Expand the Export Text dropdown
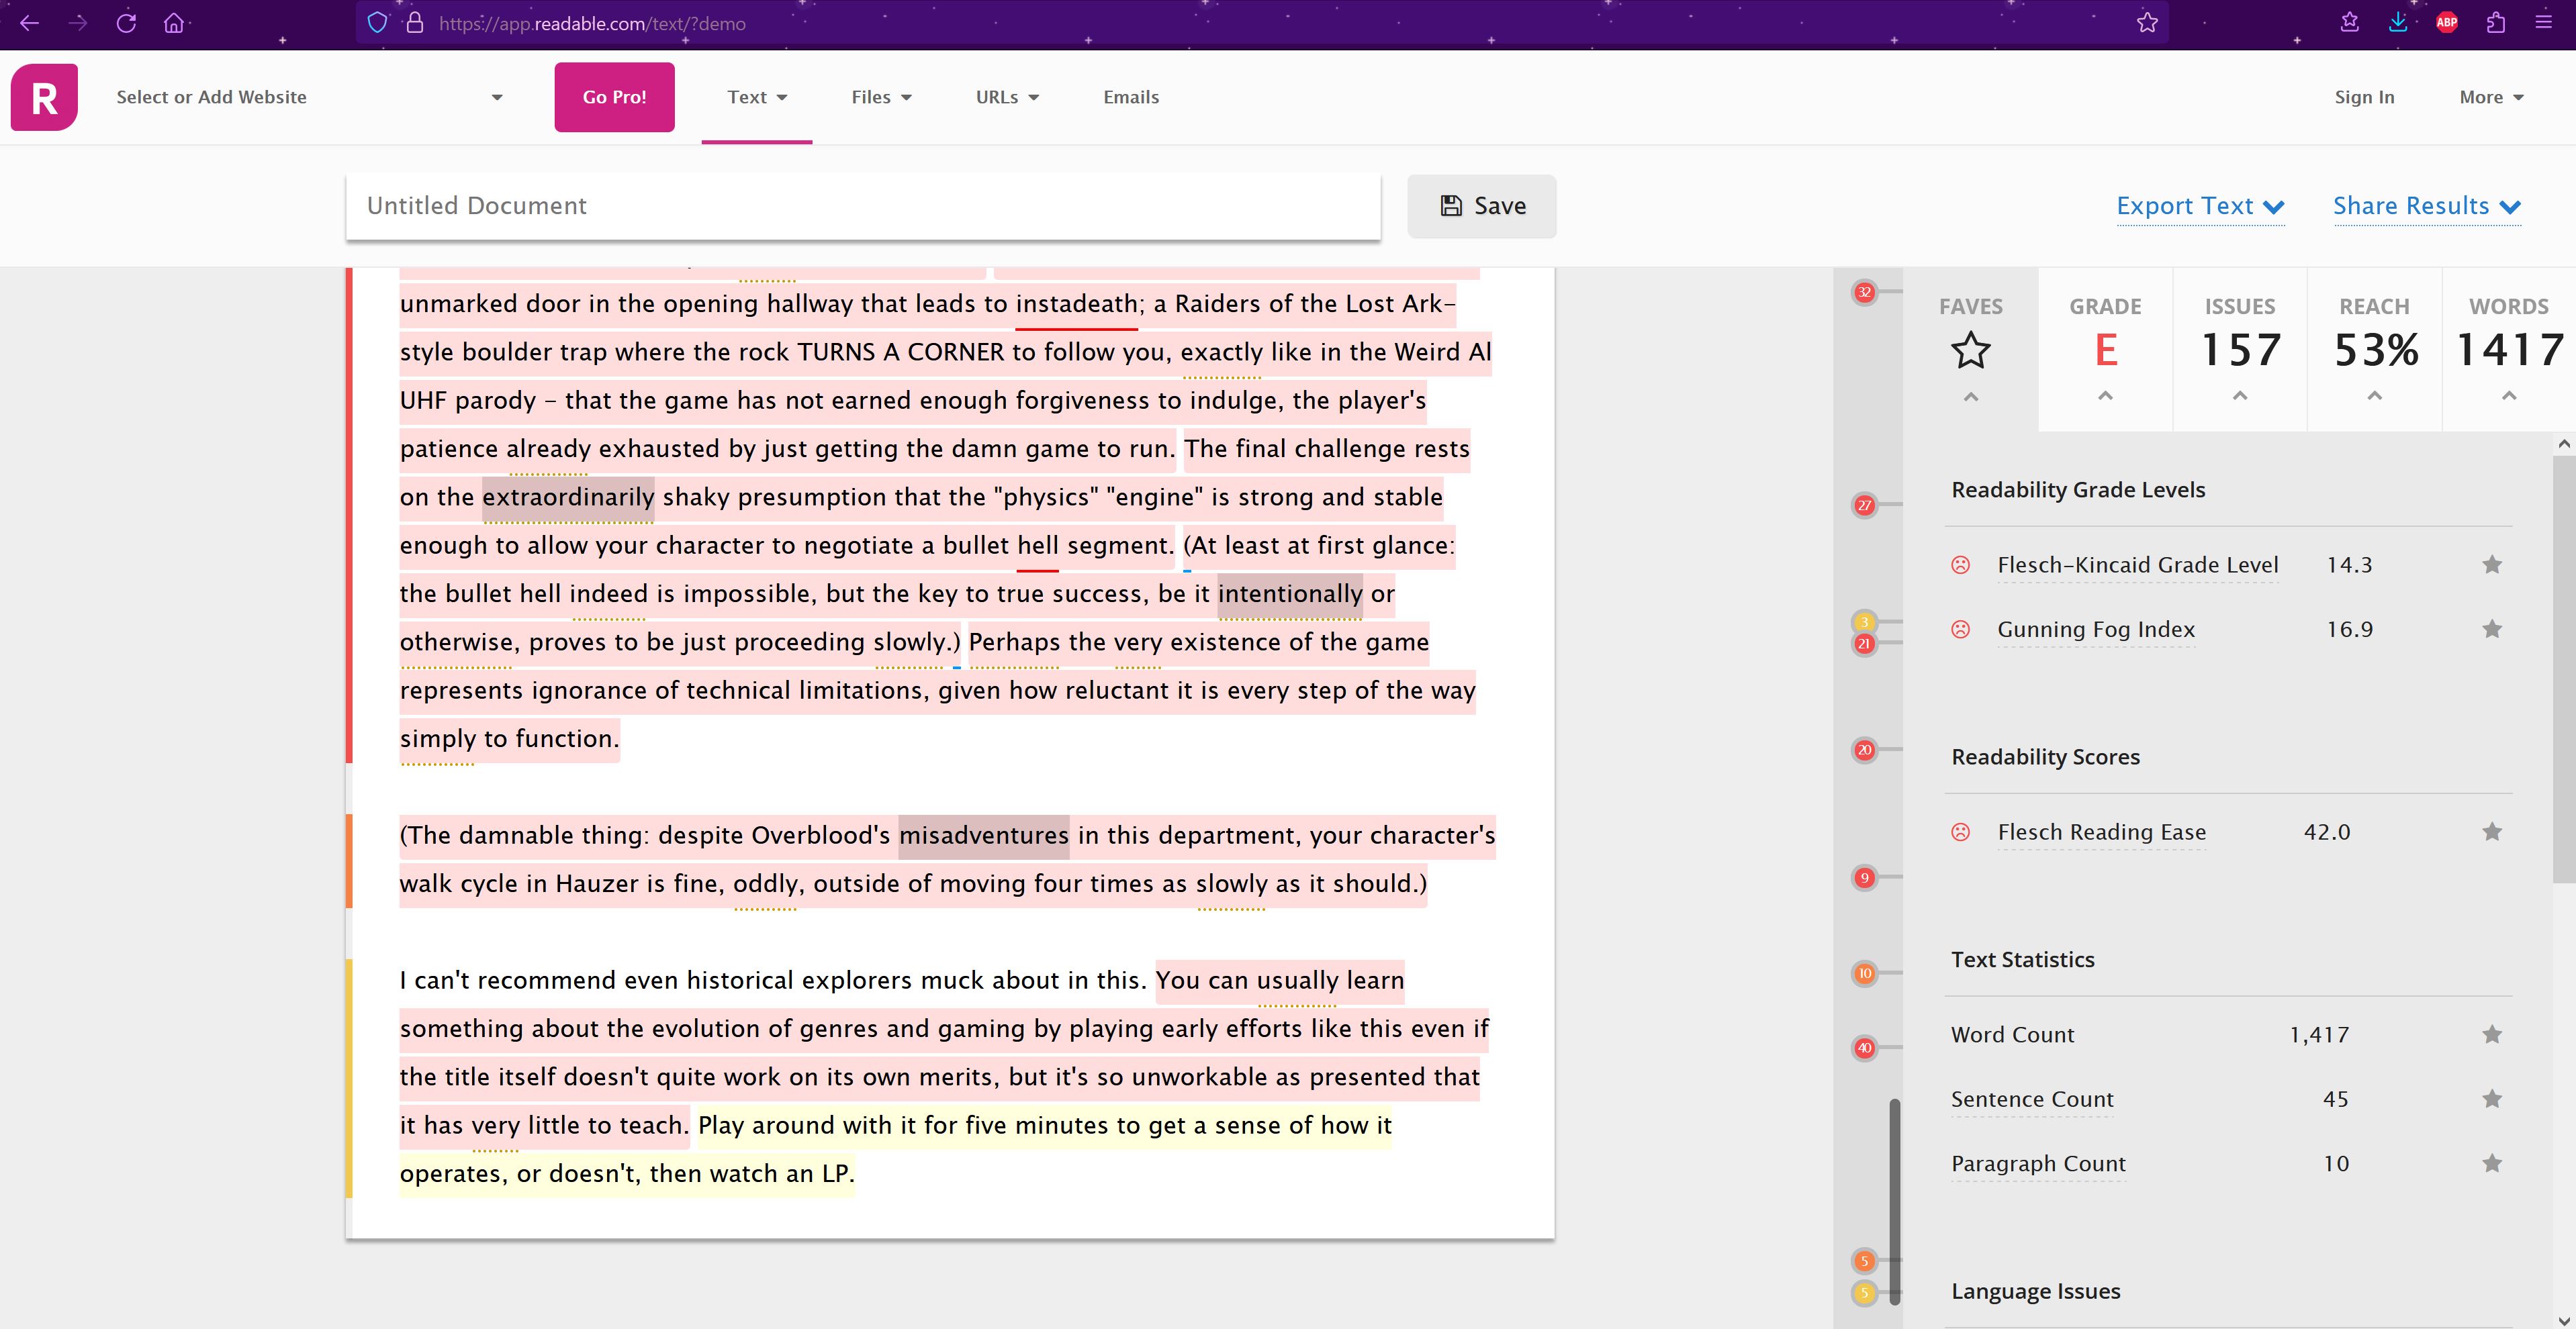The height and width of the screenshot is (1329, 2576). 2199,206
